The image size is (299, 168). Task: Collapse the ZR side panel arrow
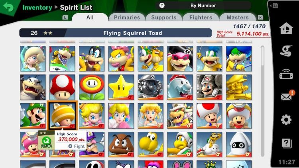tap(274, 6)
